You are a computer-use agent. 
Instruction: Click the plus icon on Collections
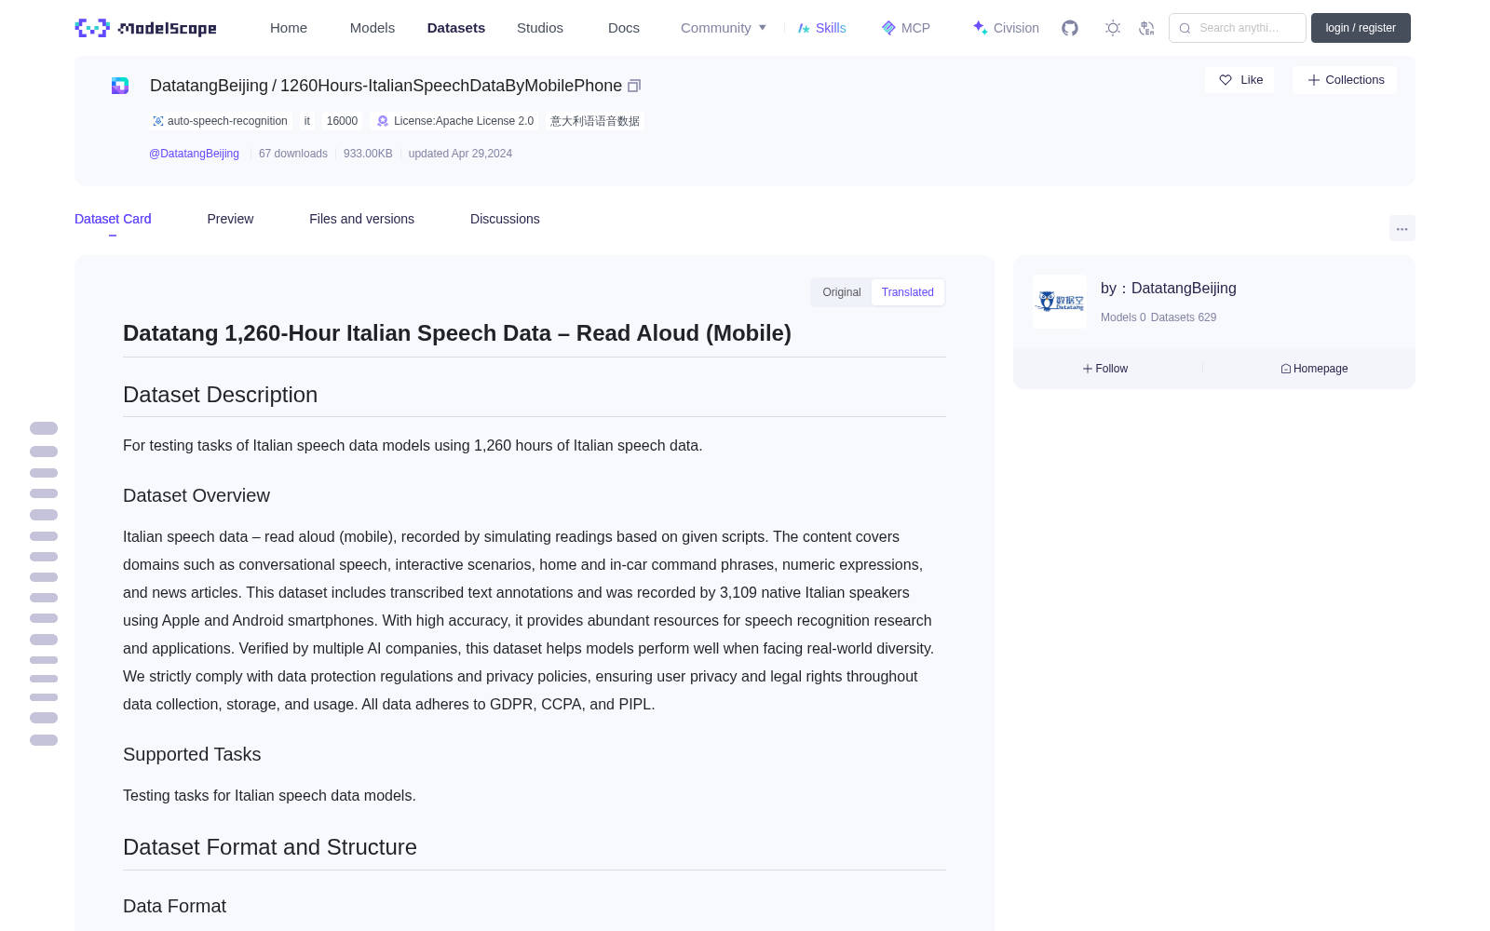[x=1314, y=80]
